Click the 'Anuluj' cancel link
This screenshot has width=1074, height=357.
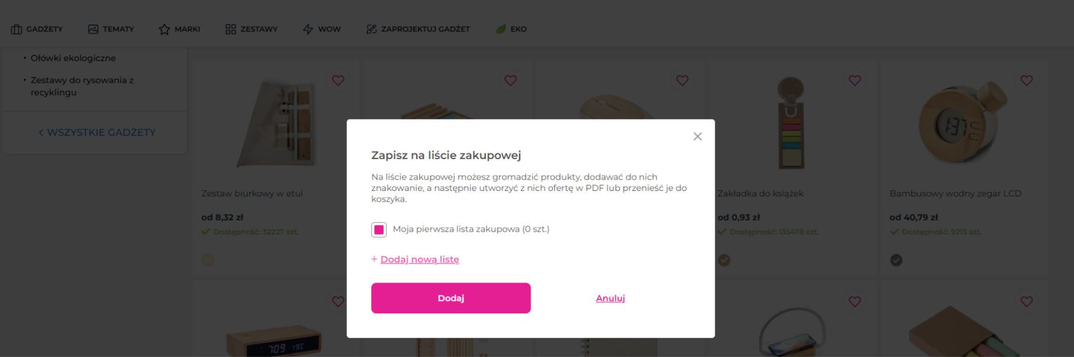point(610,298)
